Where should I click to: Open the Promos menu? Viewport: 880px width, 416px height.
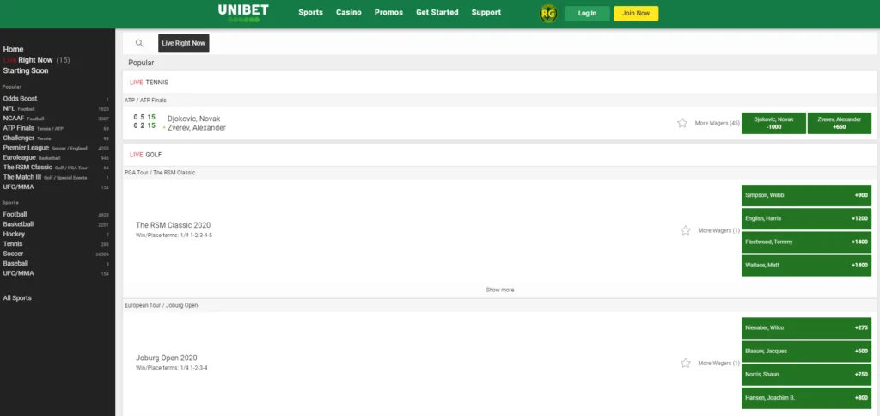[x=389, y=12]
